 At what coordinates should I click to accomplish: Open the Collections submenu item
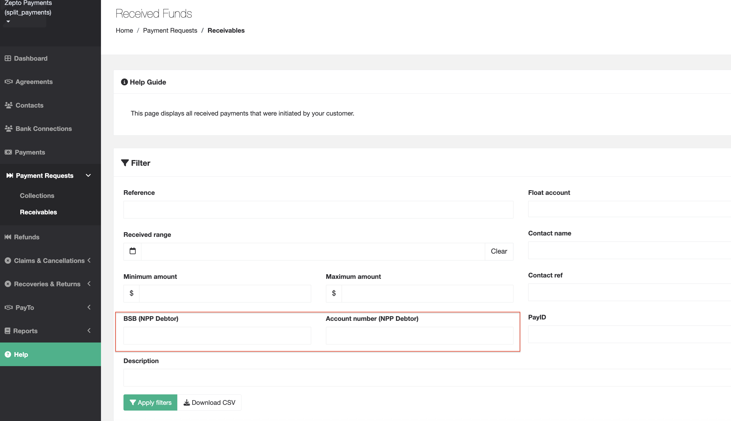(x=37, y=196)
